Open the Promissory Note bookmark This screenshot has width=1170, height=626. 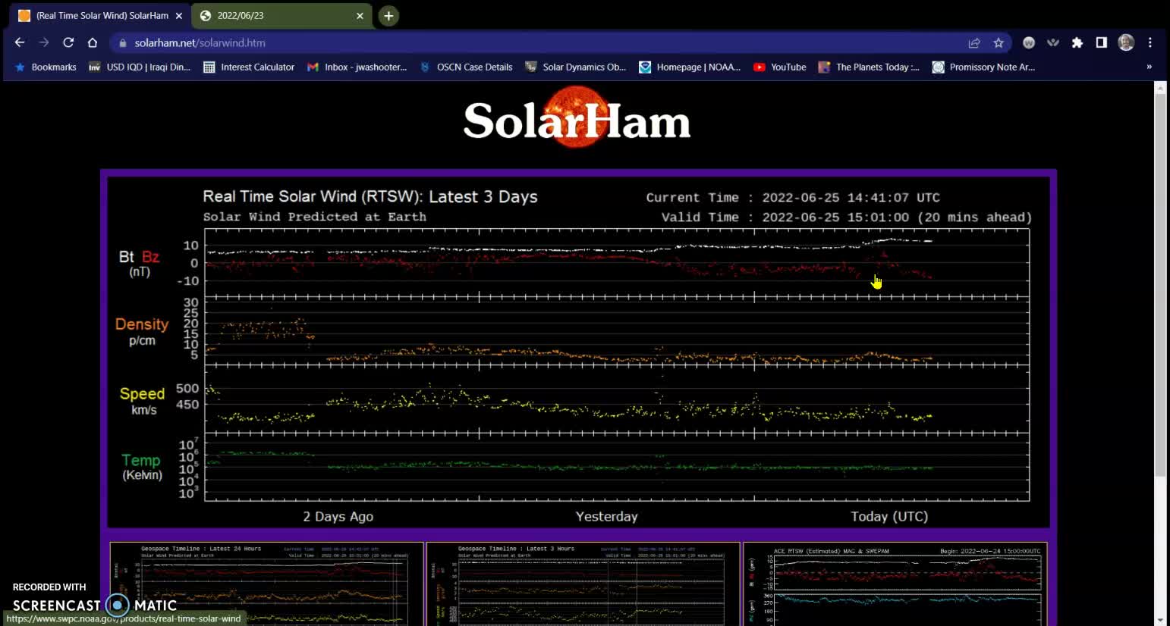pyautogui.click(x=983, y=67)
